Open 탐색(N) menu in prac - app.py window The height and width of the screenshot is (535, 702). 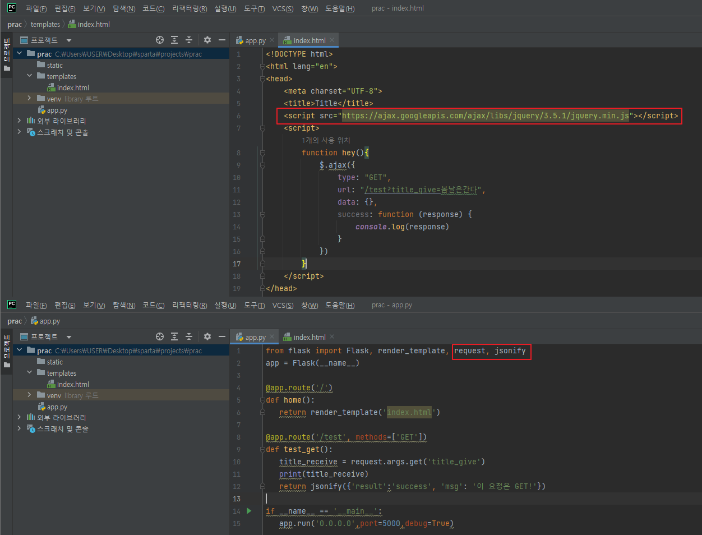point(124,305)
